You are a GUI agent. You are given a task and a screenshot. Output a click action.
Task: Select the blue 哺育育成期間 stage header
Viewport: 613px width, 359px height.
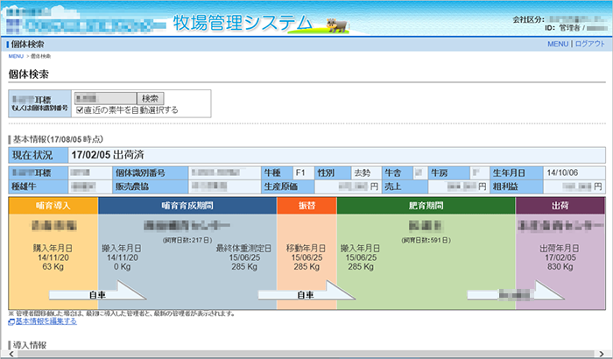coord(187,206)
